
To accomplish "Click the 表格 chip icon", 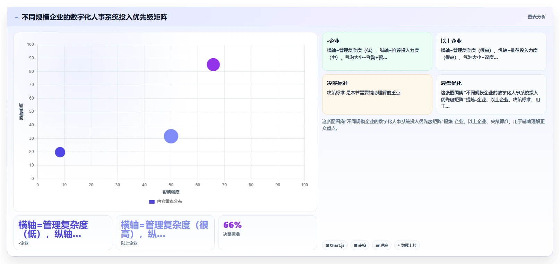I will pos(356,245).
